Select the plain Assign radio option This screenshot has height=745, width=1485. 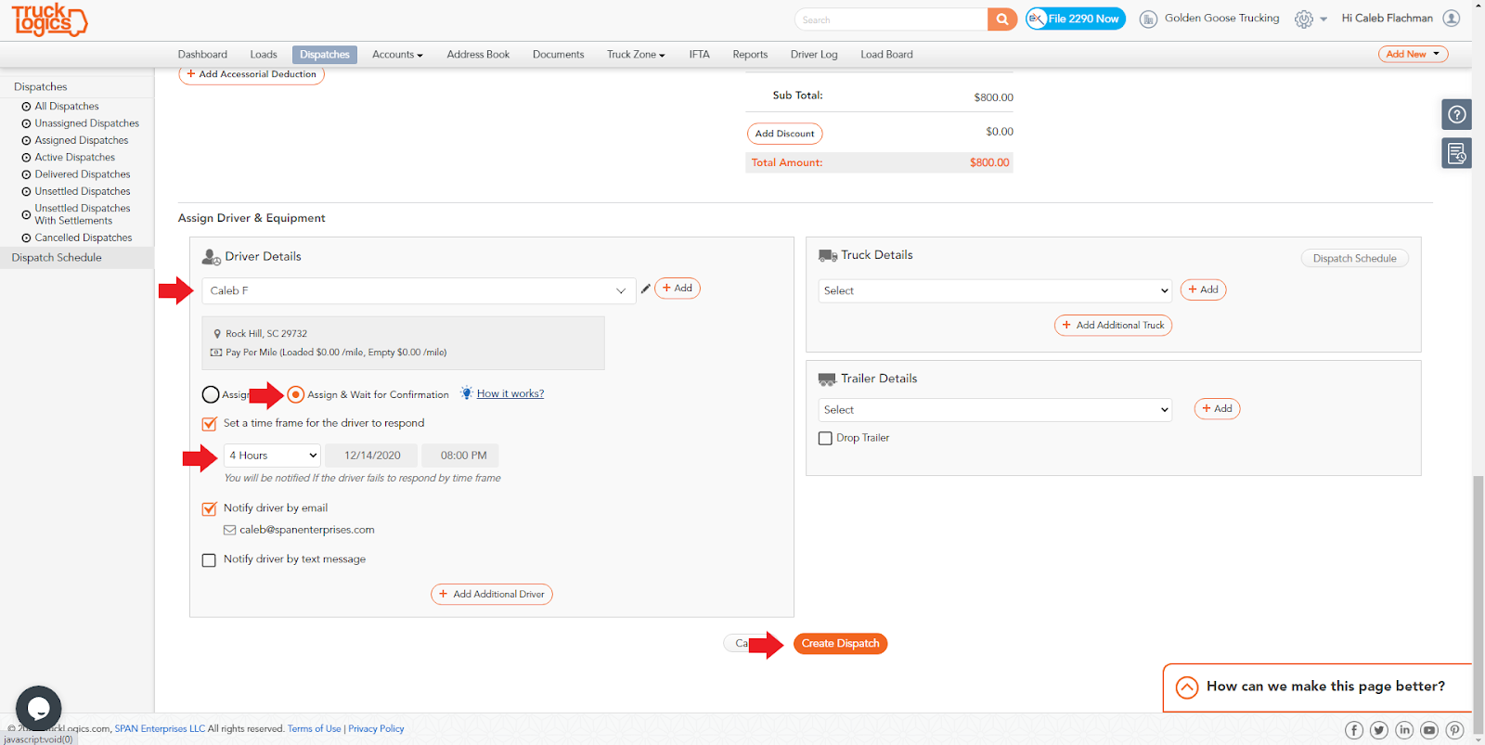[211, 394]
